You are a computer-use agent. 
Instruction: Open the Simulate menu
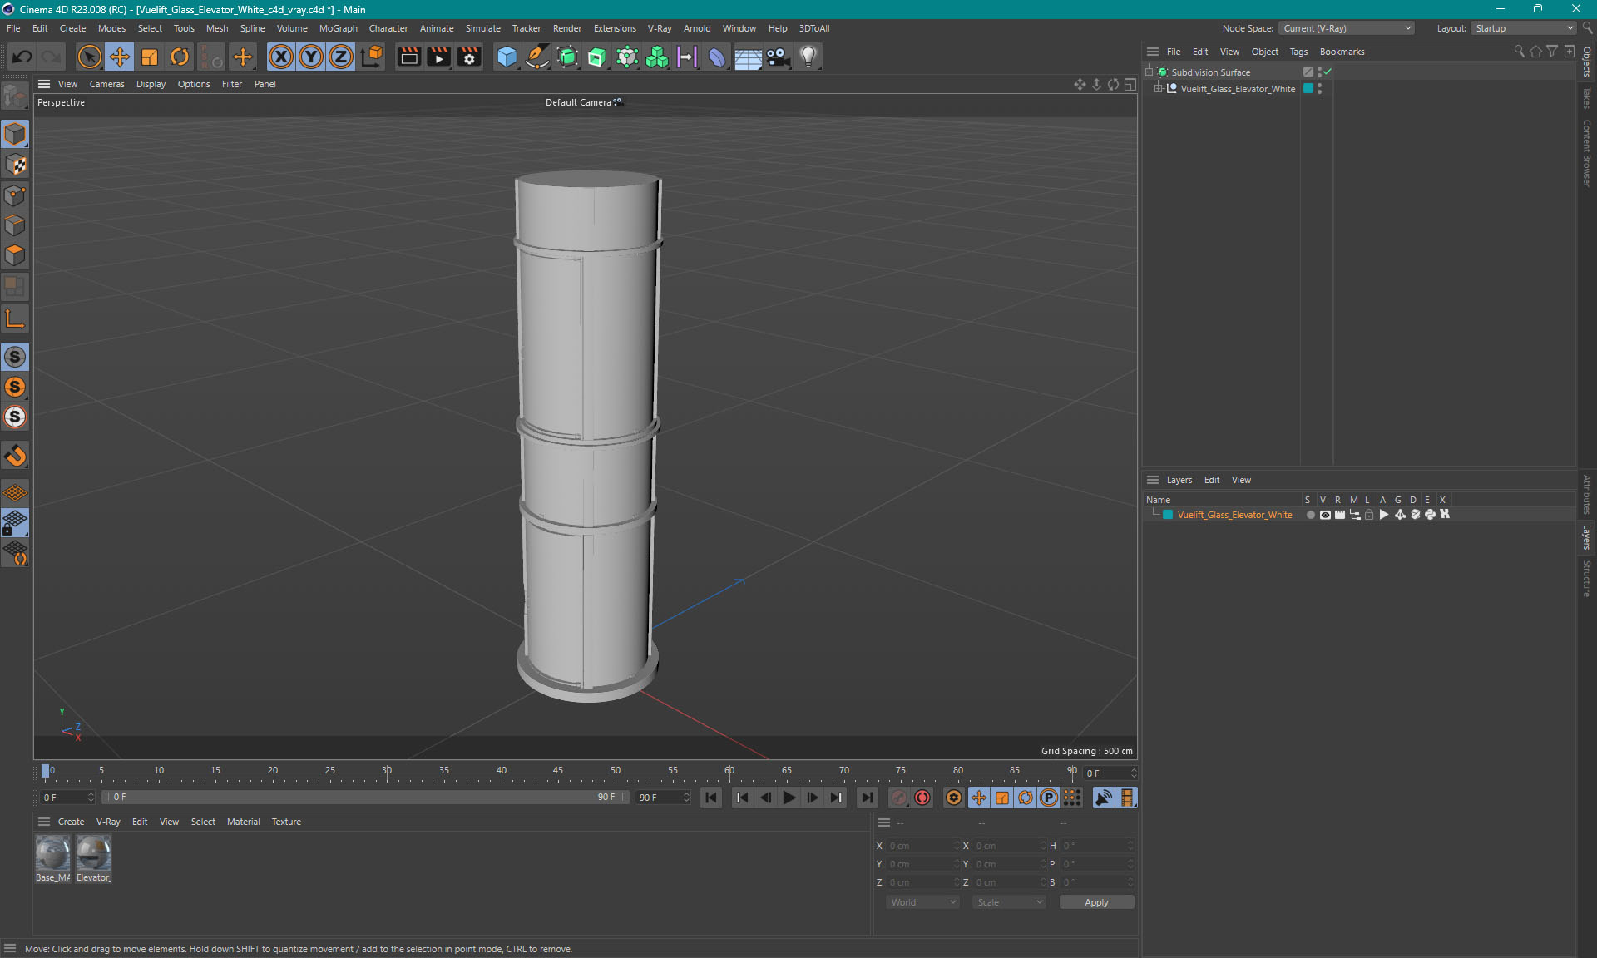pyautogui.click(x=482, y=28)
